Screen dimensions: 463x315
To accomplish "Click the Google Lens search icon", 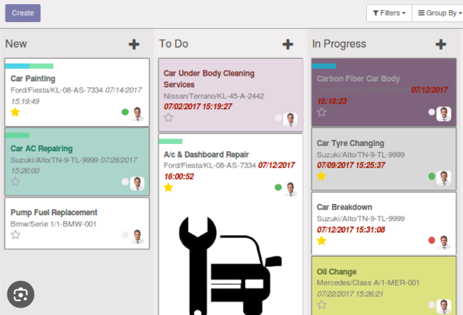I will pos(21,294).
